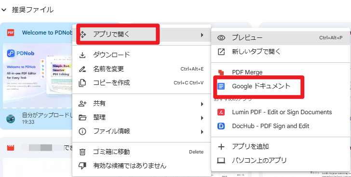This screenshot has width=351, height=177.
Task: Select パソコン上のアプリ in the submenu
Action: tap(281, 161)
